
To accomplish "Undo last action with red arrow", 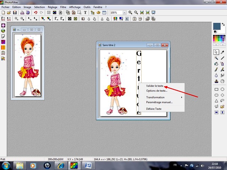I will [35, 13].
